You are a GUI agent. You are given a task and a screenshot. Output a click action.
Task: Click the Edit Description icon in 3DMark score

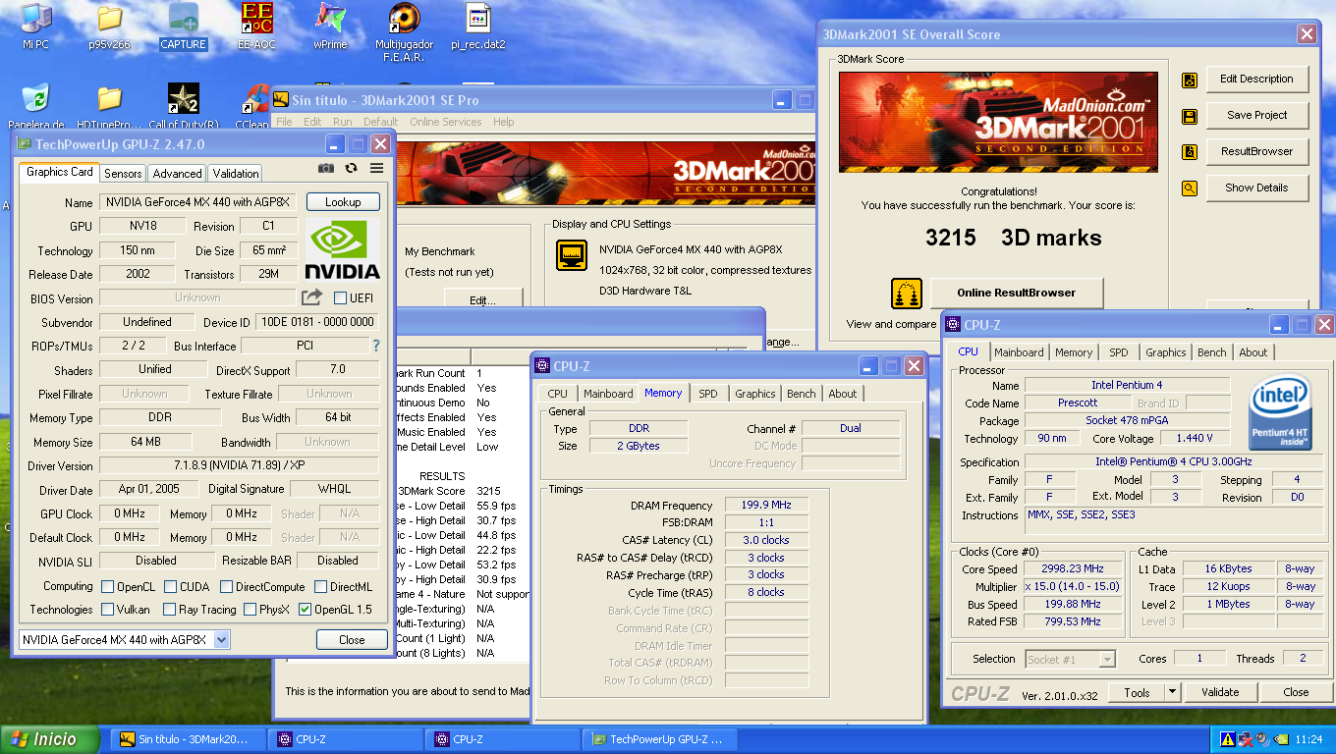(x=1190, y=80)
